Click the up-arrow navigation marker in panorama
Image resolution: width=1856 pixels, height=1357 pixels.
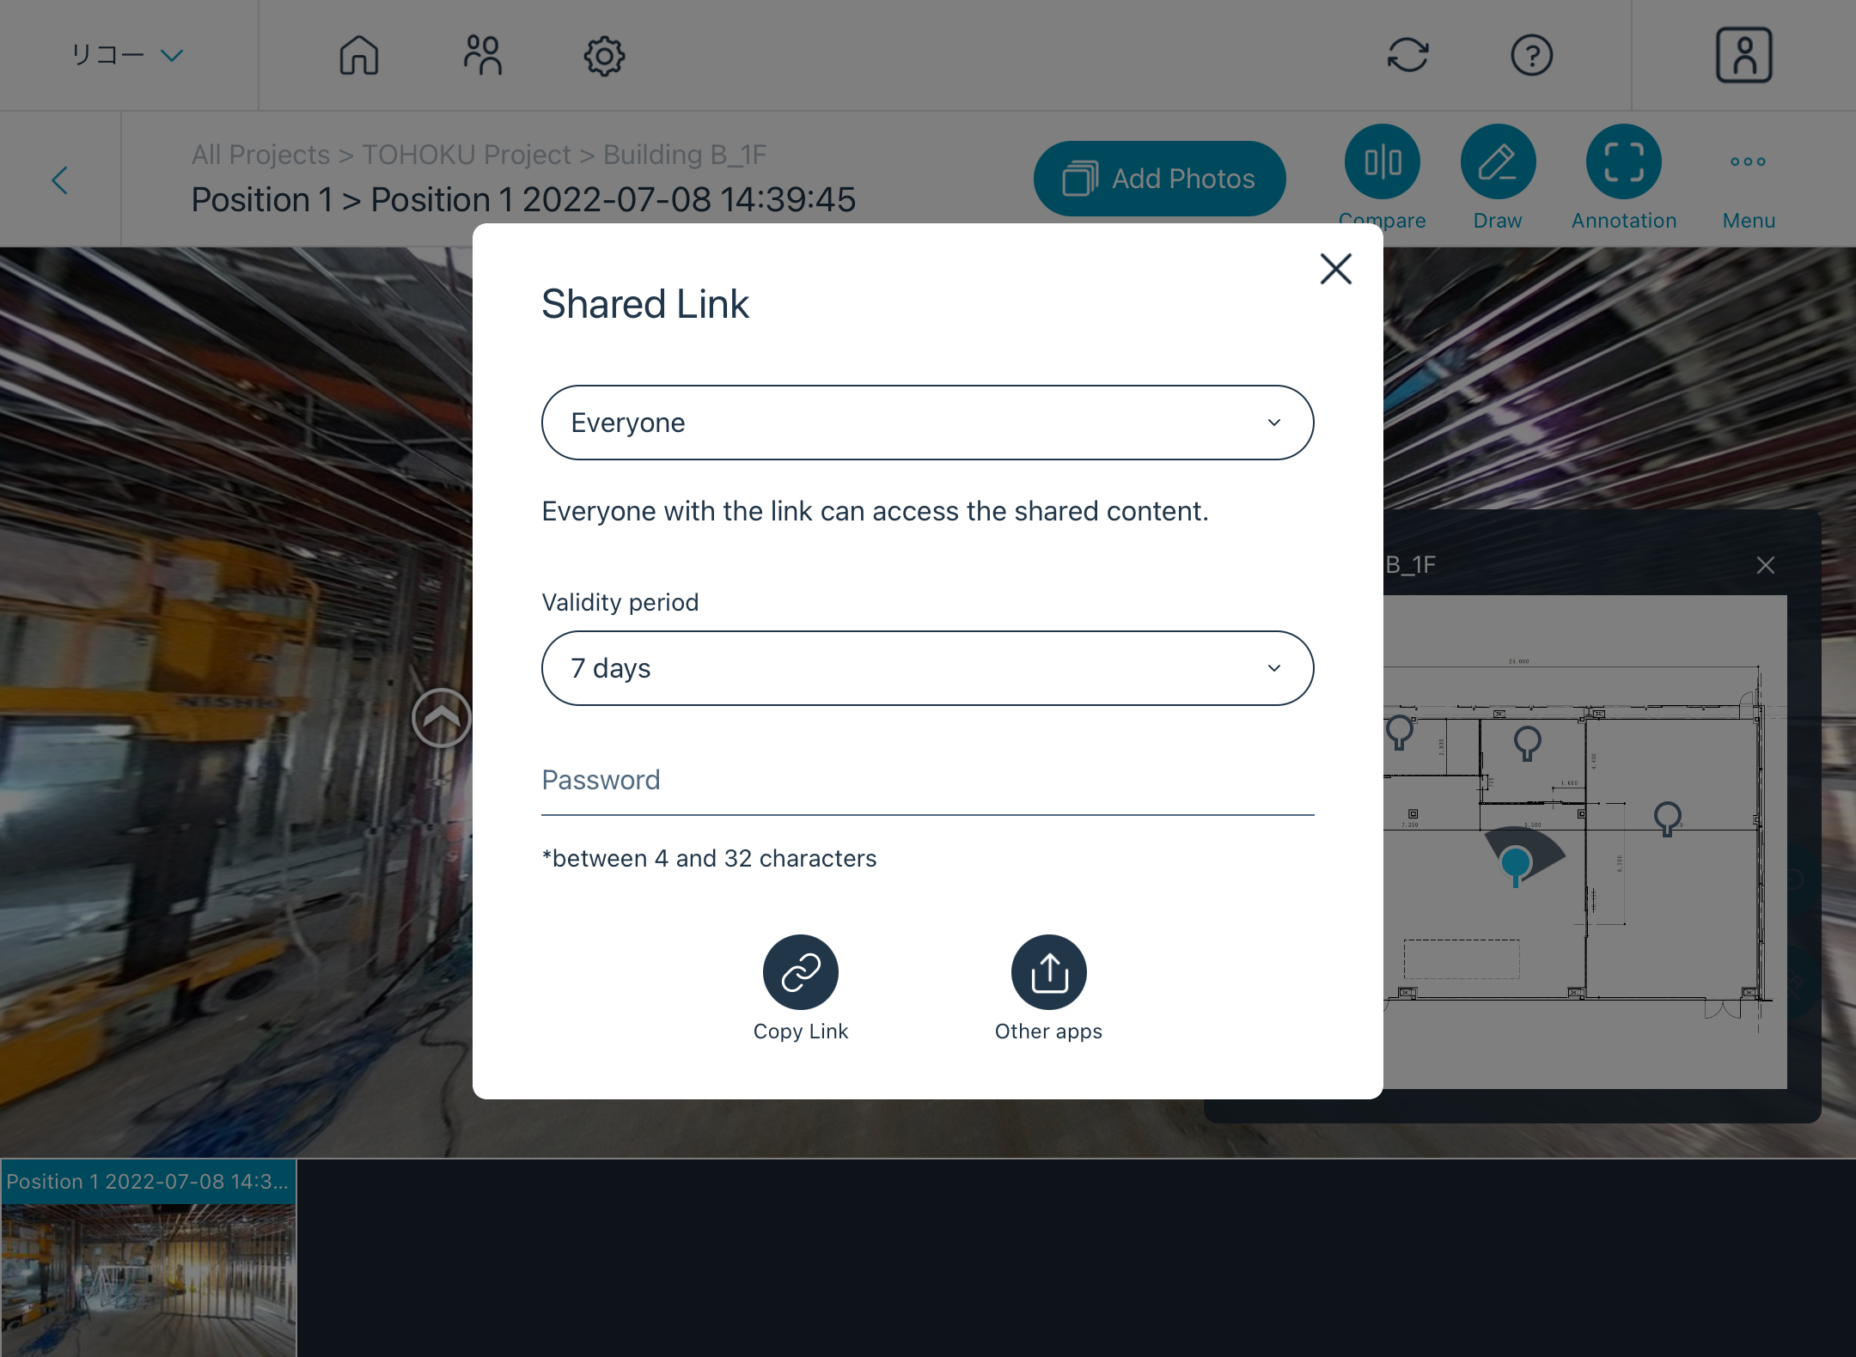point(441,718)
